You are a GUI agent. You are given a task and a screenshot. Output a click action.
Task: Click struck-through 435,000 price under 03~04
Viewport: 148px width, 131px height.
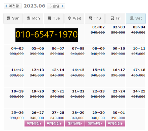click(138, 32)
